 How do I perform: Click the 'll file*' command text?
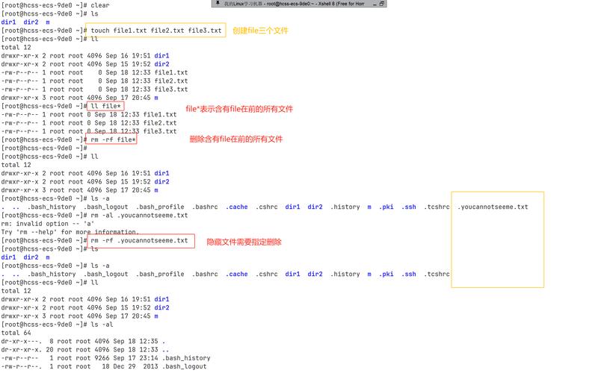(x=105, y=106)
